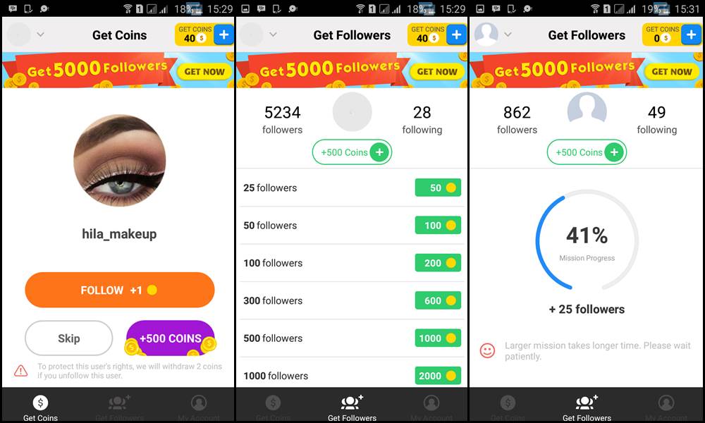Expand account chevron on middle Get Followers screen
Image resolution: width=705 pixels, height=423 pixels.
(273, 35)
